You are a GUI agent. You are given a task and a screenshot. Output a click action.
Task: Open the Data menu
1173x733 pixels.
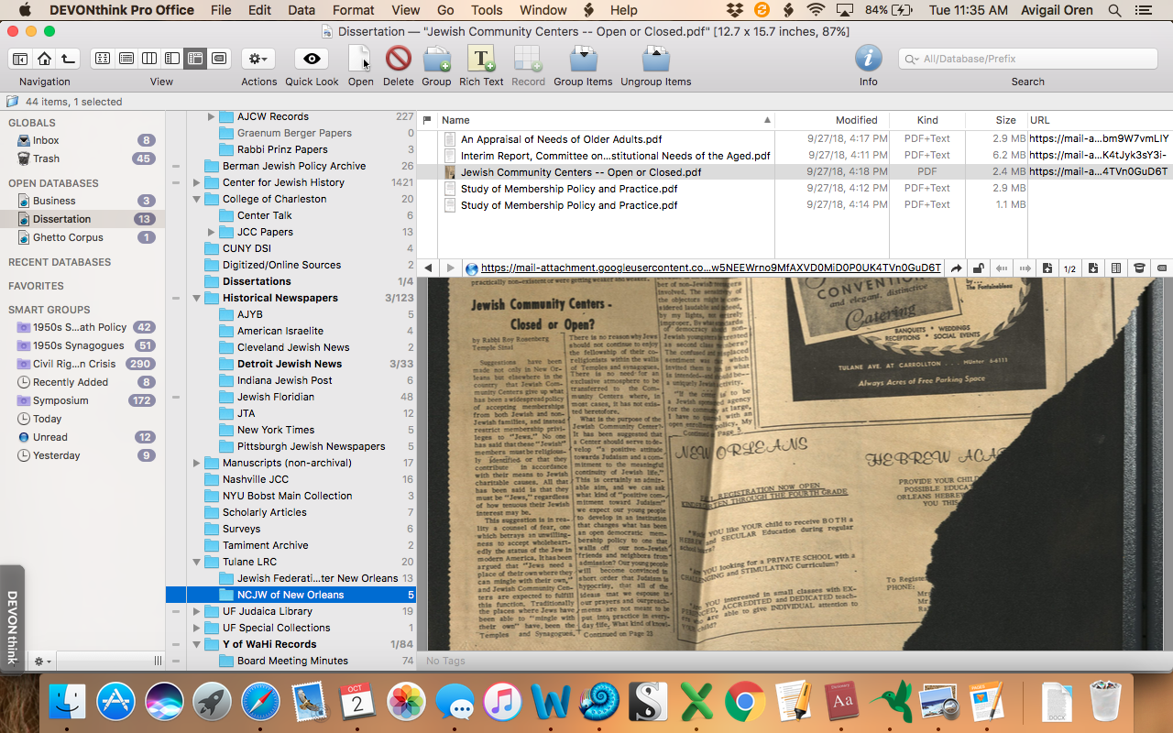(x=301, y=10)
